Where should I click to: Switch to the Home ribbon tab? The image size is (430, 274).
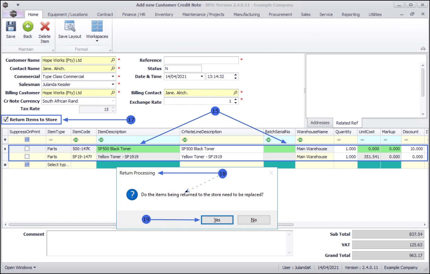point(33,14)
